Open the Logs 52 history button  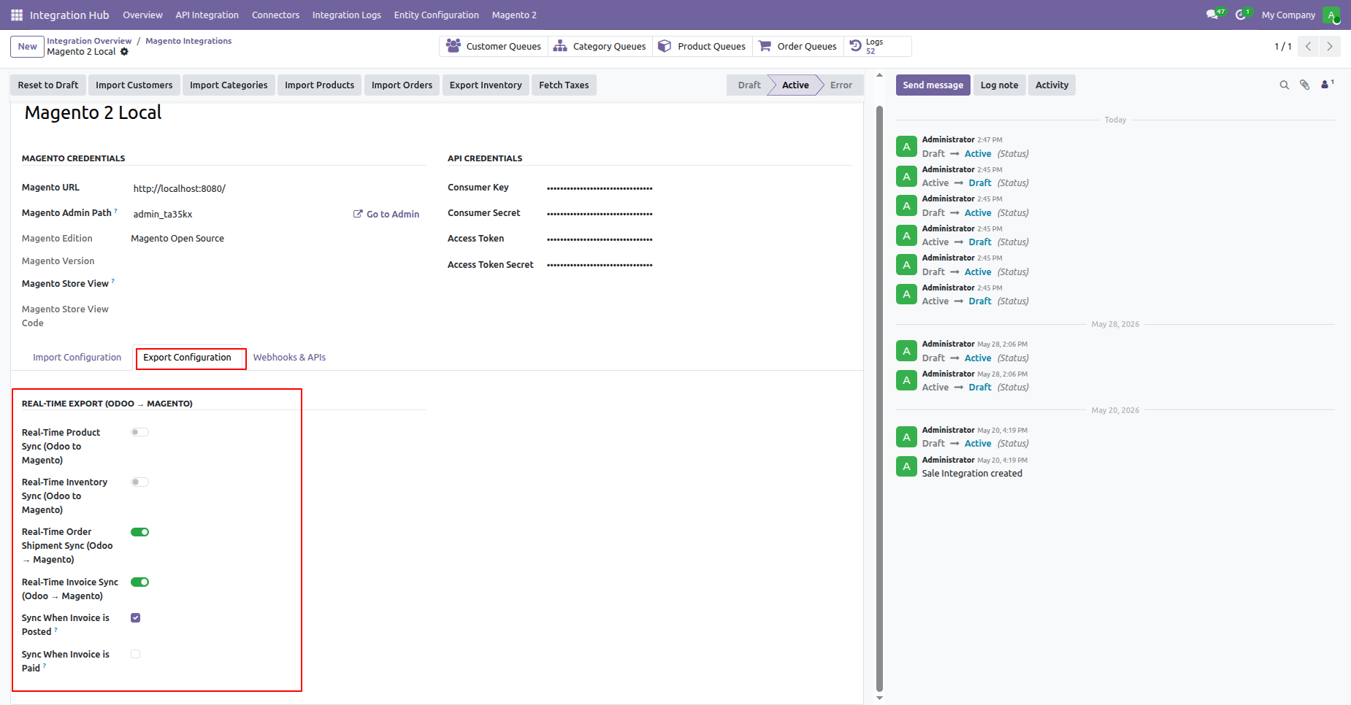[877, 46]
